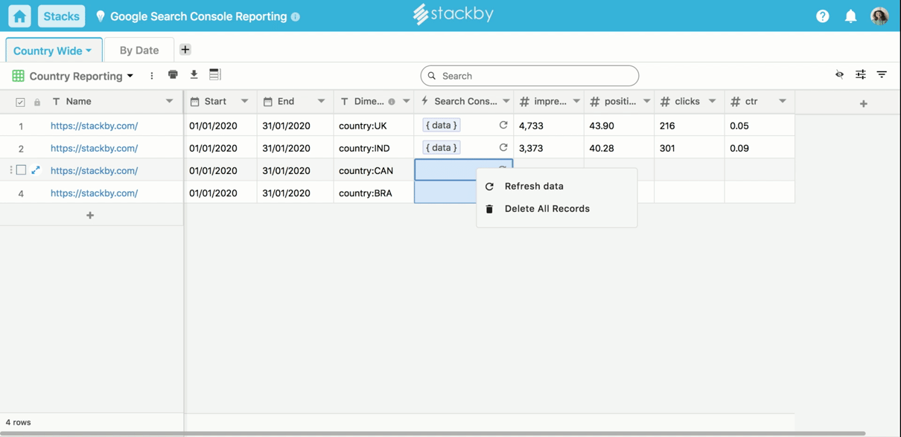The image size is (901, 437).
Task: Refresh the data in the UK row
Action: coord(503,126)
